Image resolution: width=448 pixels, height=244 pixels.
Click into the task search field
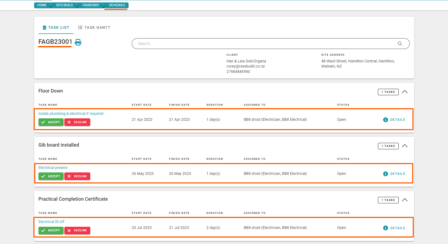(x=264, y=44)
